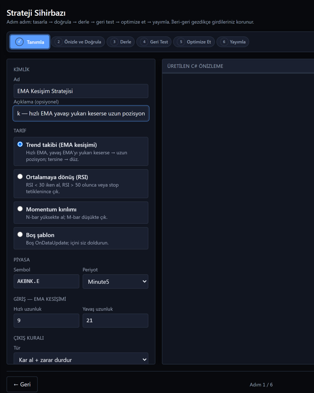Click step number 3 badge

114,42
